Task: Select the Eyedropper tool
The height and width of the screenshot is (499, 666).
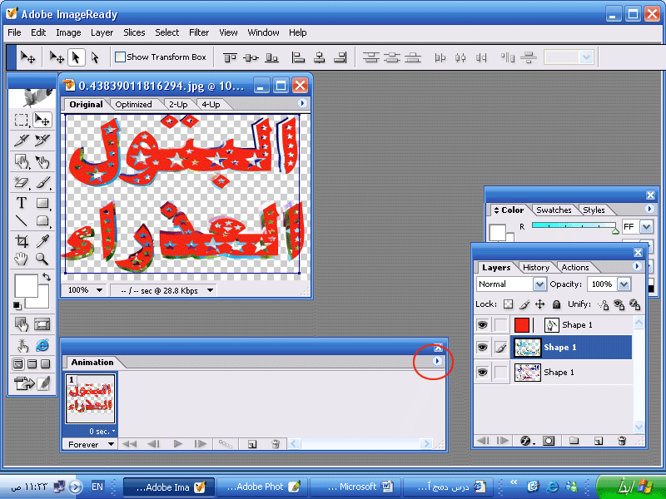Action: click(x=42, y=241)
